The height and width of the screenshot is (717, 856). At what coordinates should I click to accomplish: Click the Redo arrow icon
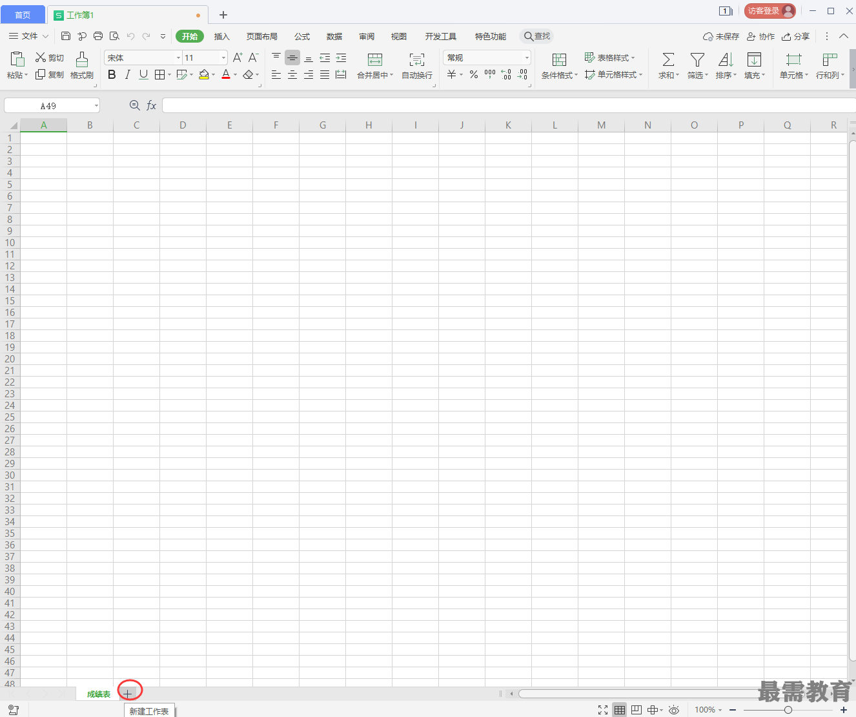(x=147, y=36)
